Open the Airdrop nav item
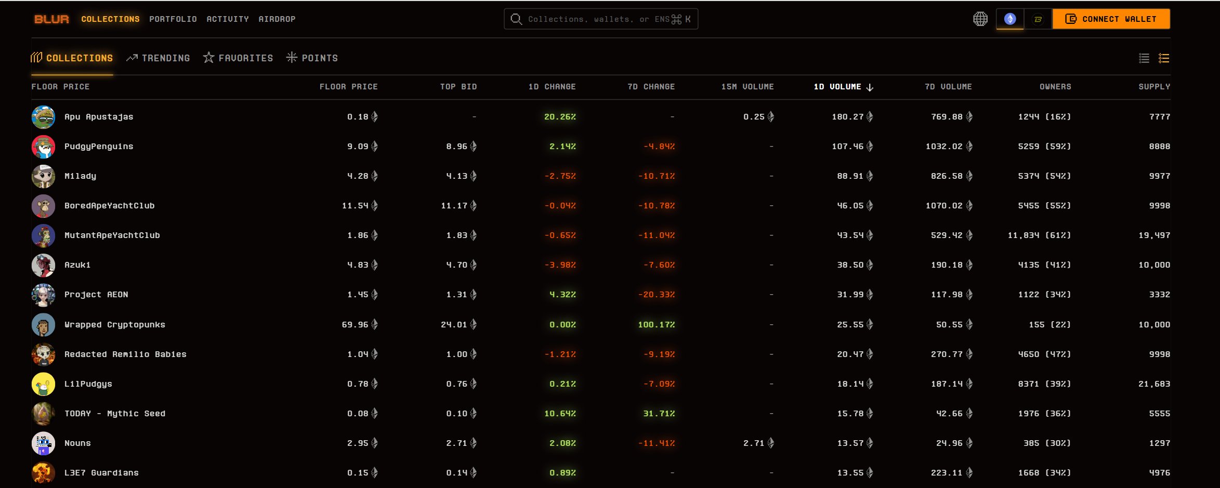 coord(277,19)
